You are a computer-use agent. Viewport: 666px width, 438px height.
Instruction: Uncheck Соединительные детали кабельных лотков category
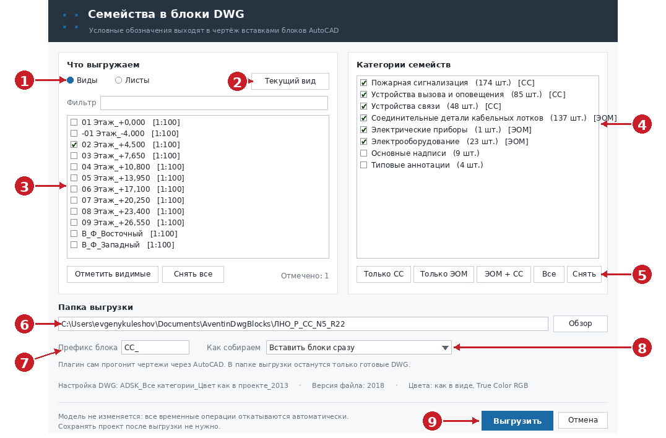pos(363,118)
